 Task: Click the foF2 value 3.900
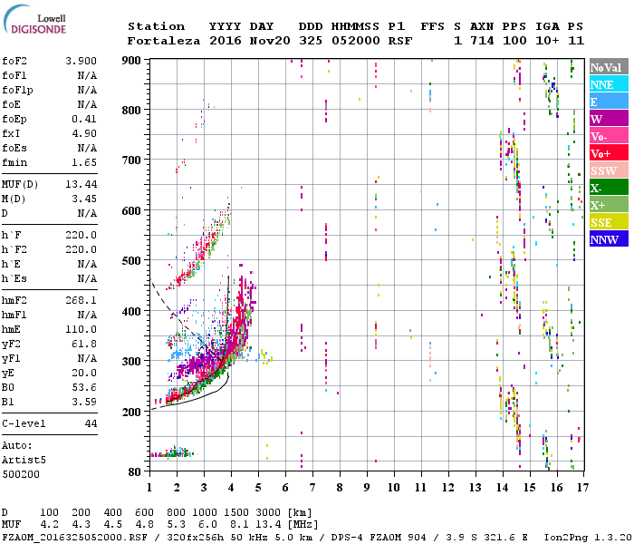(81, 61)
